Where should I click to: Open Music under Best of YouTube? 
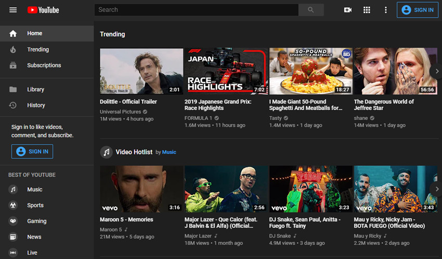point(47,189)
